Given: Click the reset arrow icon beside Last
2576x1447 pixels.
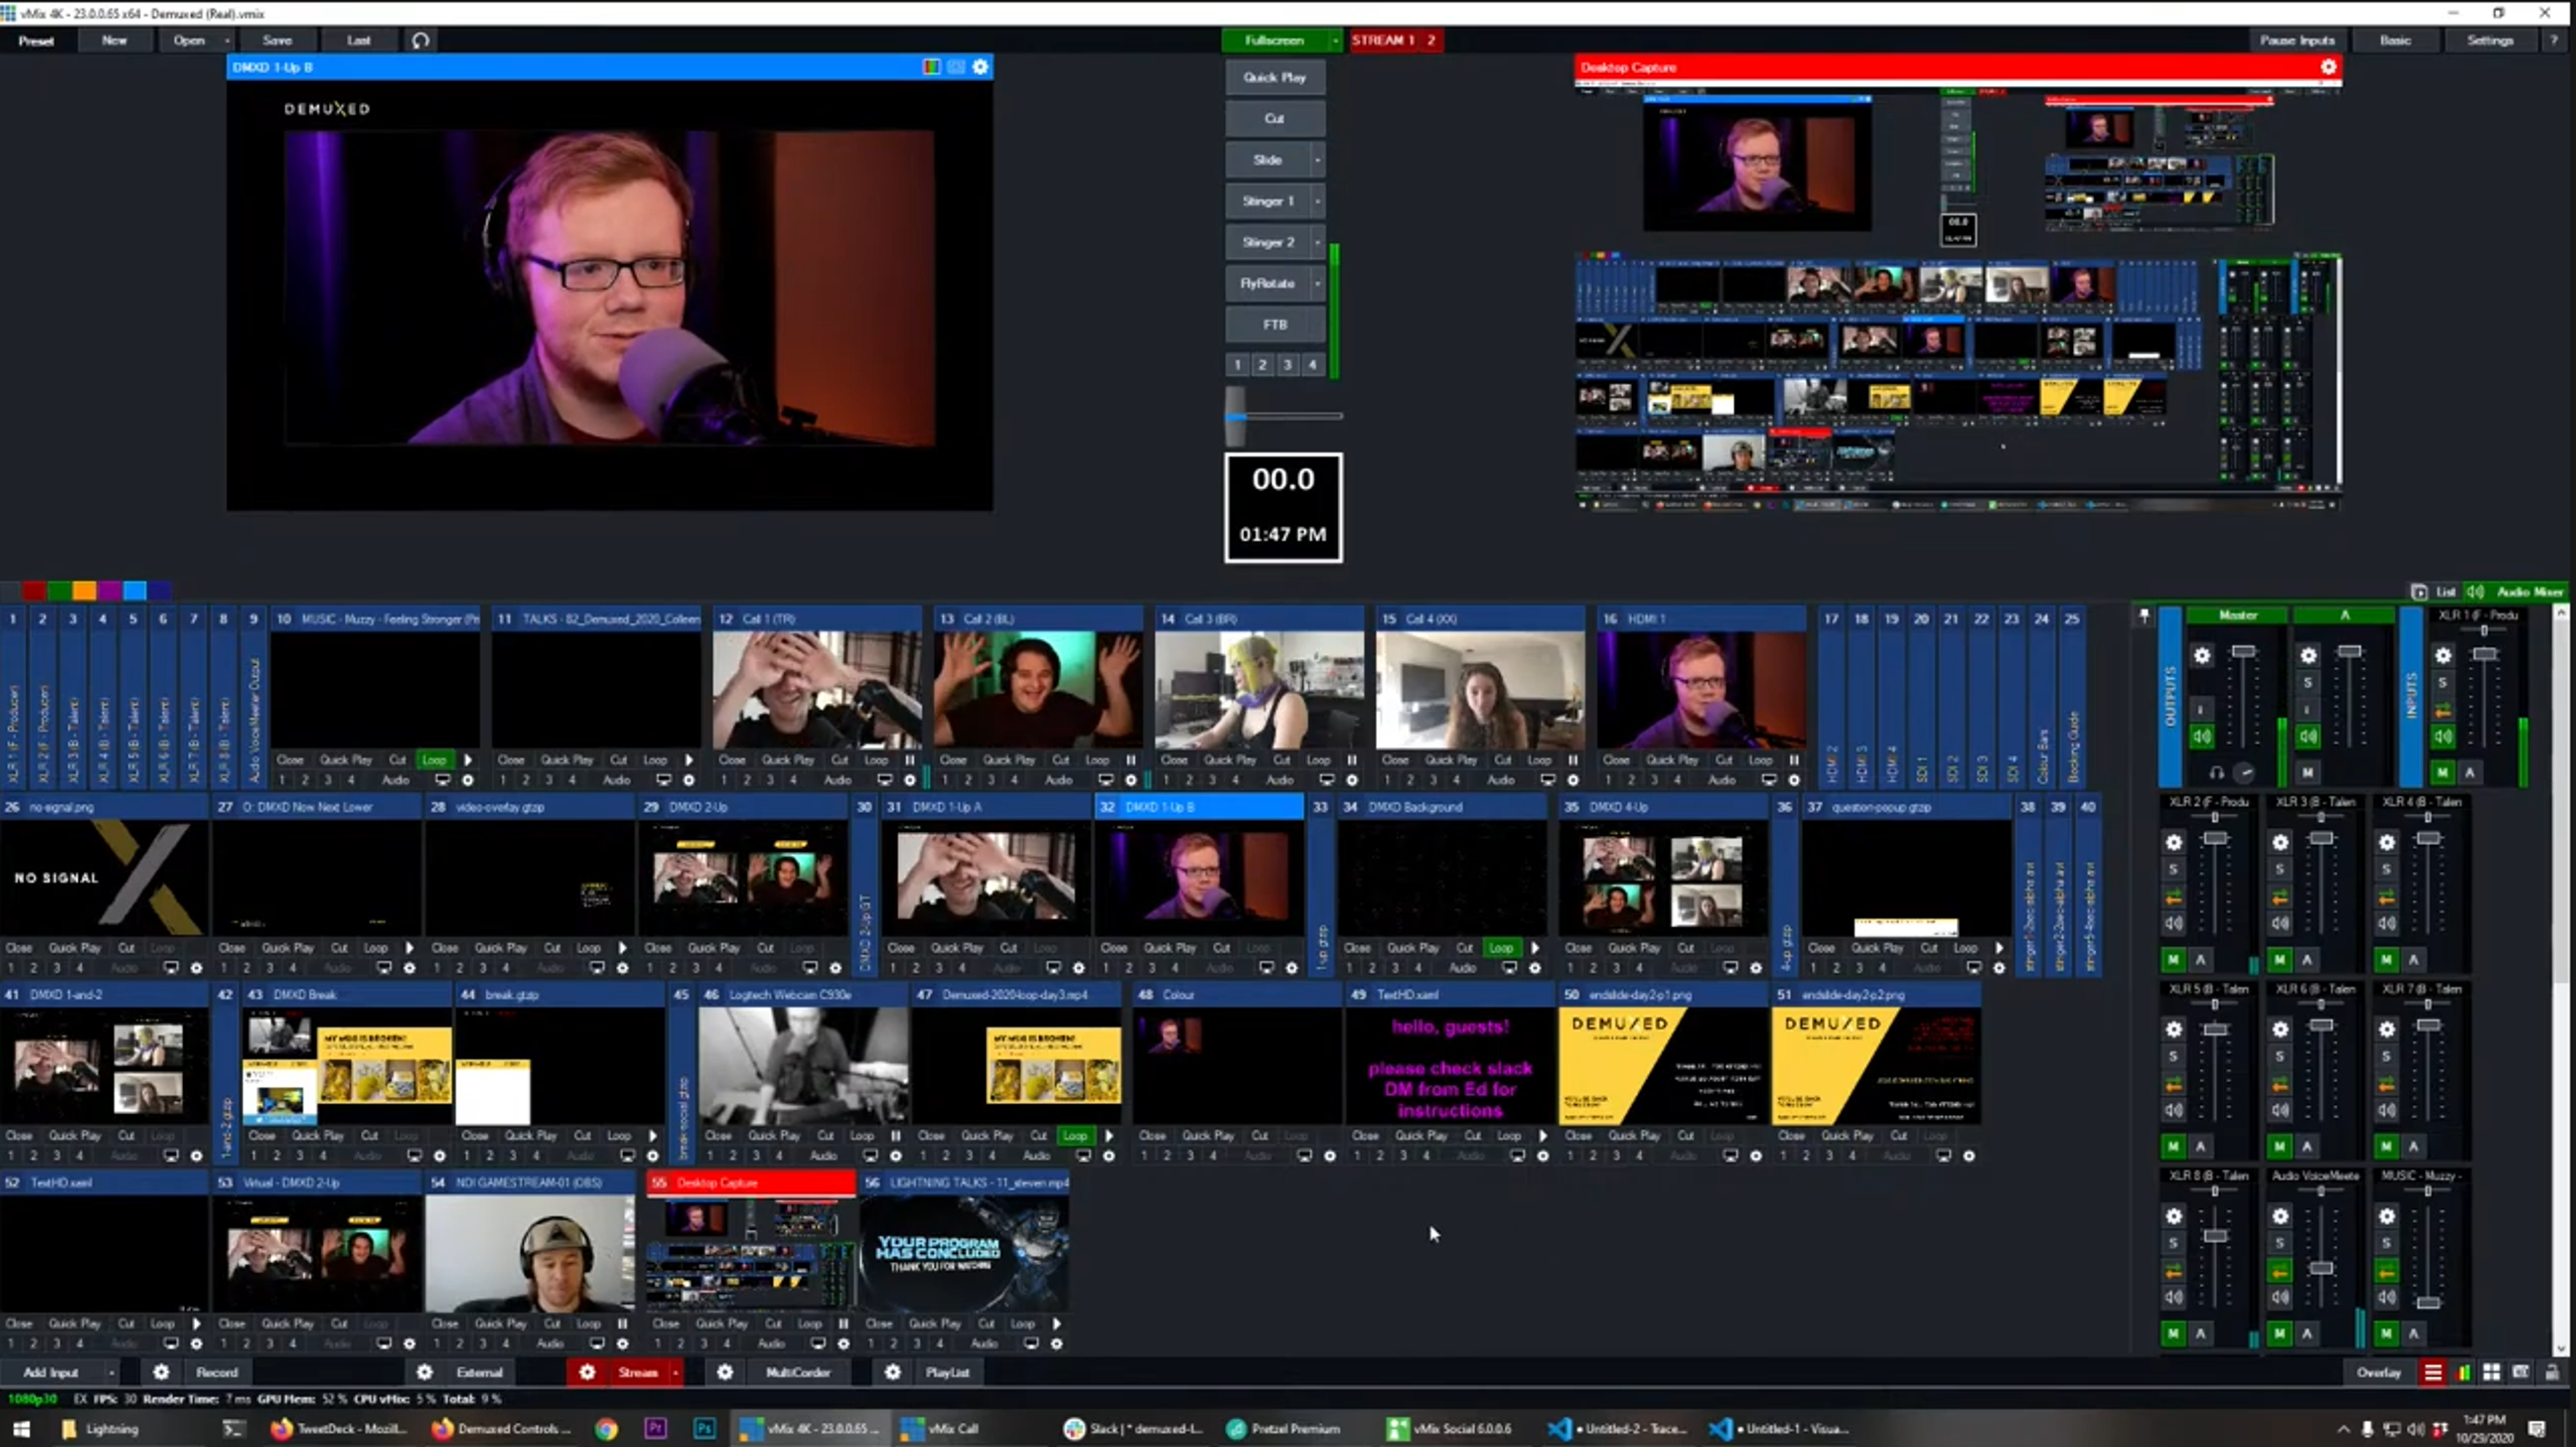Looking at the screenshot, I should coord(421,41).
